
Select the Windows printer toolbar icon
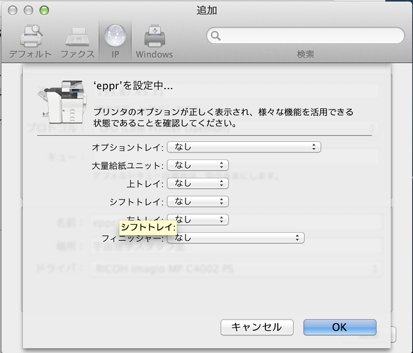tap(154, 42)
